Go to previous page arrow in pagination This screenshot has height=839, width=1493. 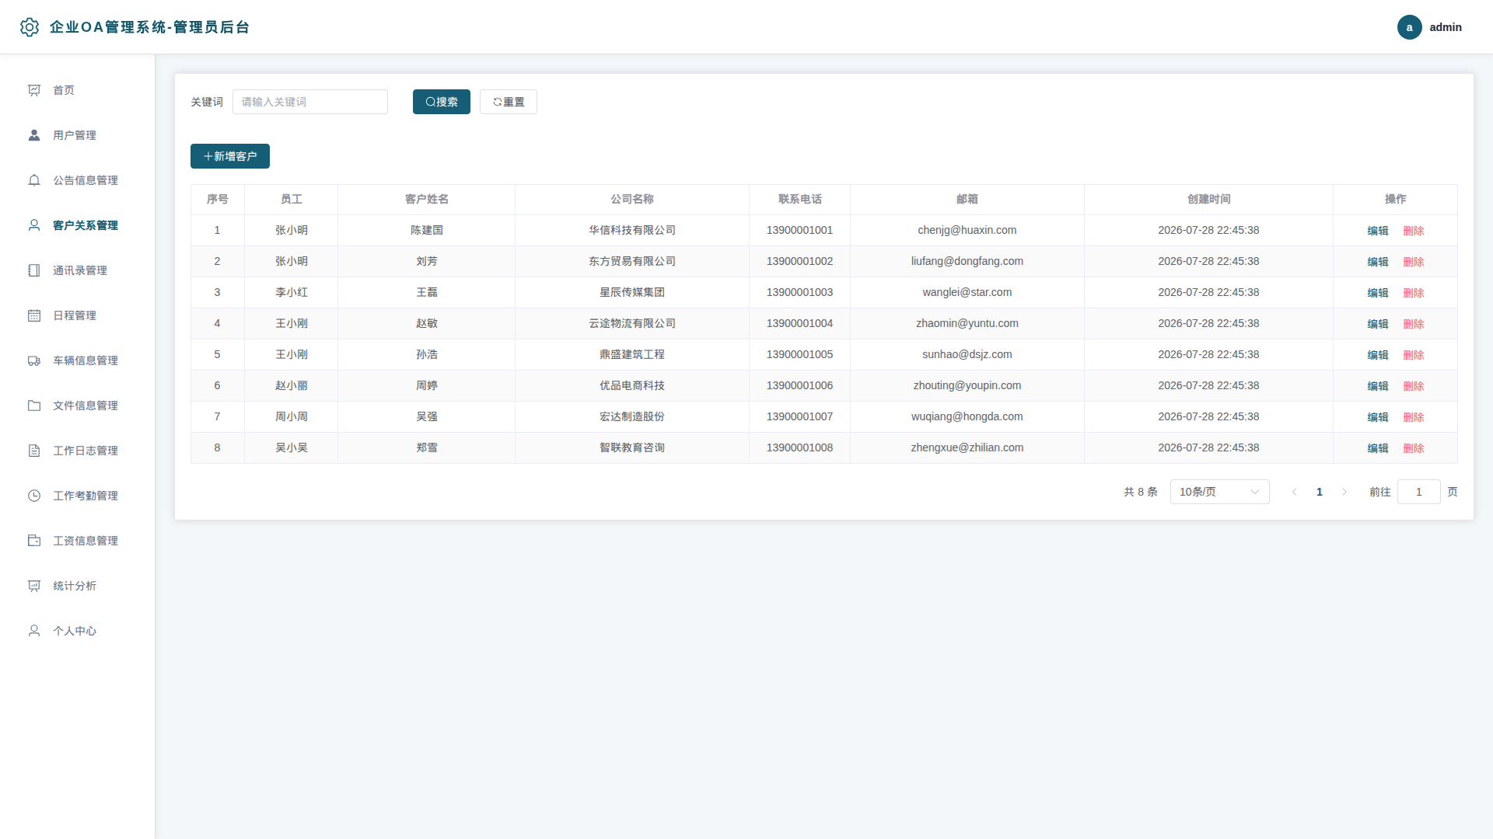pyautogui.click(x=1295, y=492)
